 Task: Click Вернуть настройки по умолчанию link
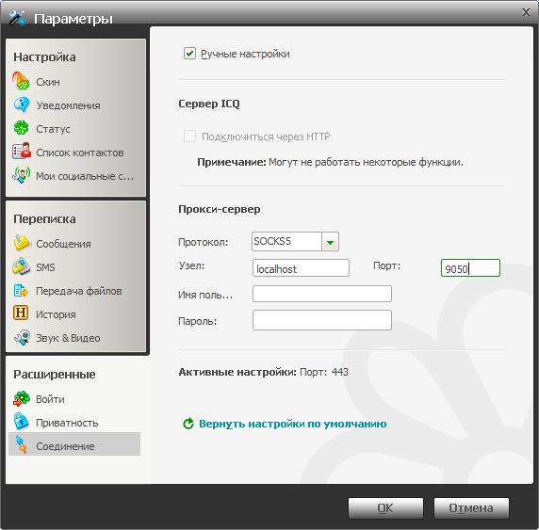click(292, 424)
